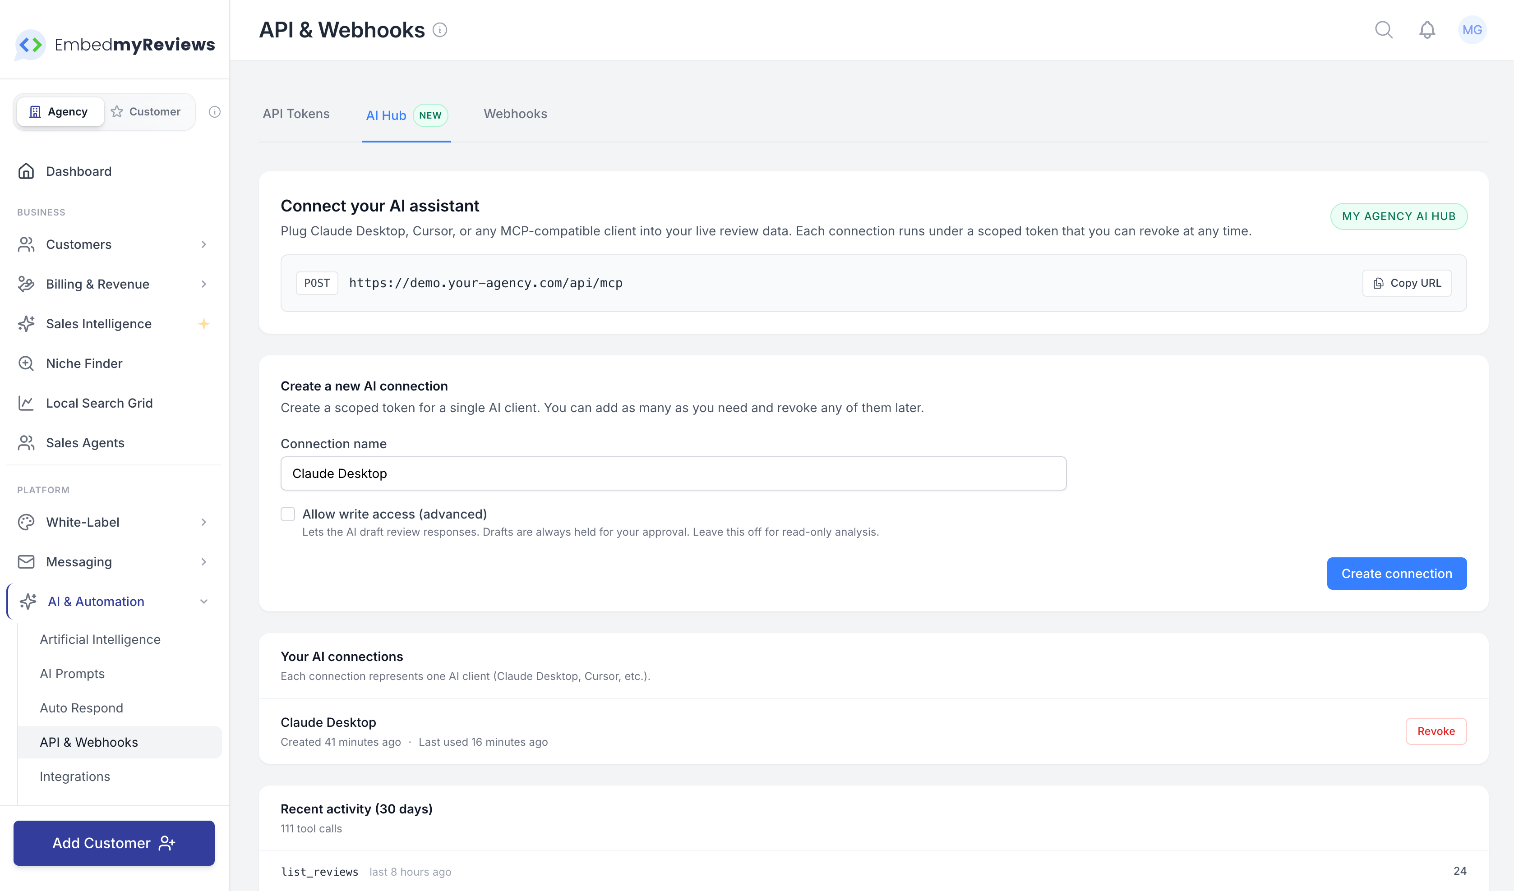Click the EmbedMyReviews logo

114,45
